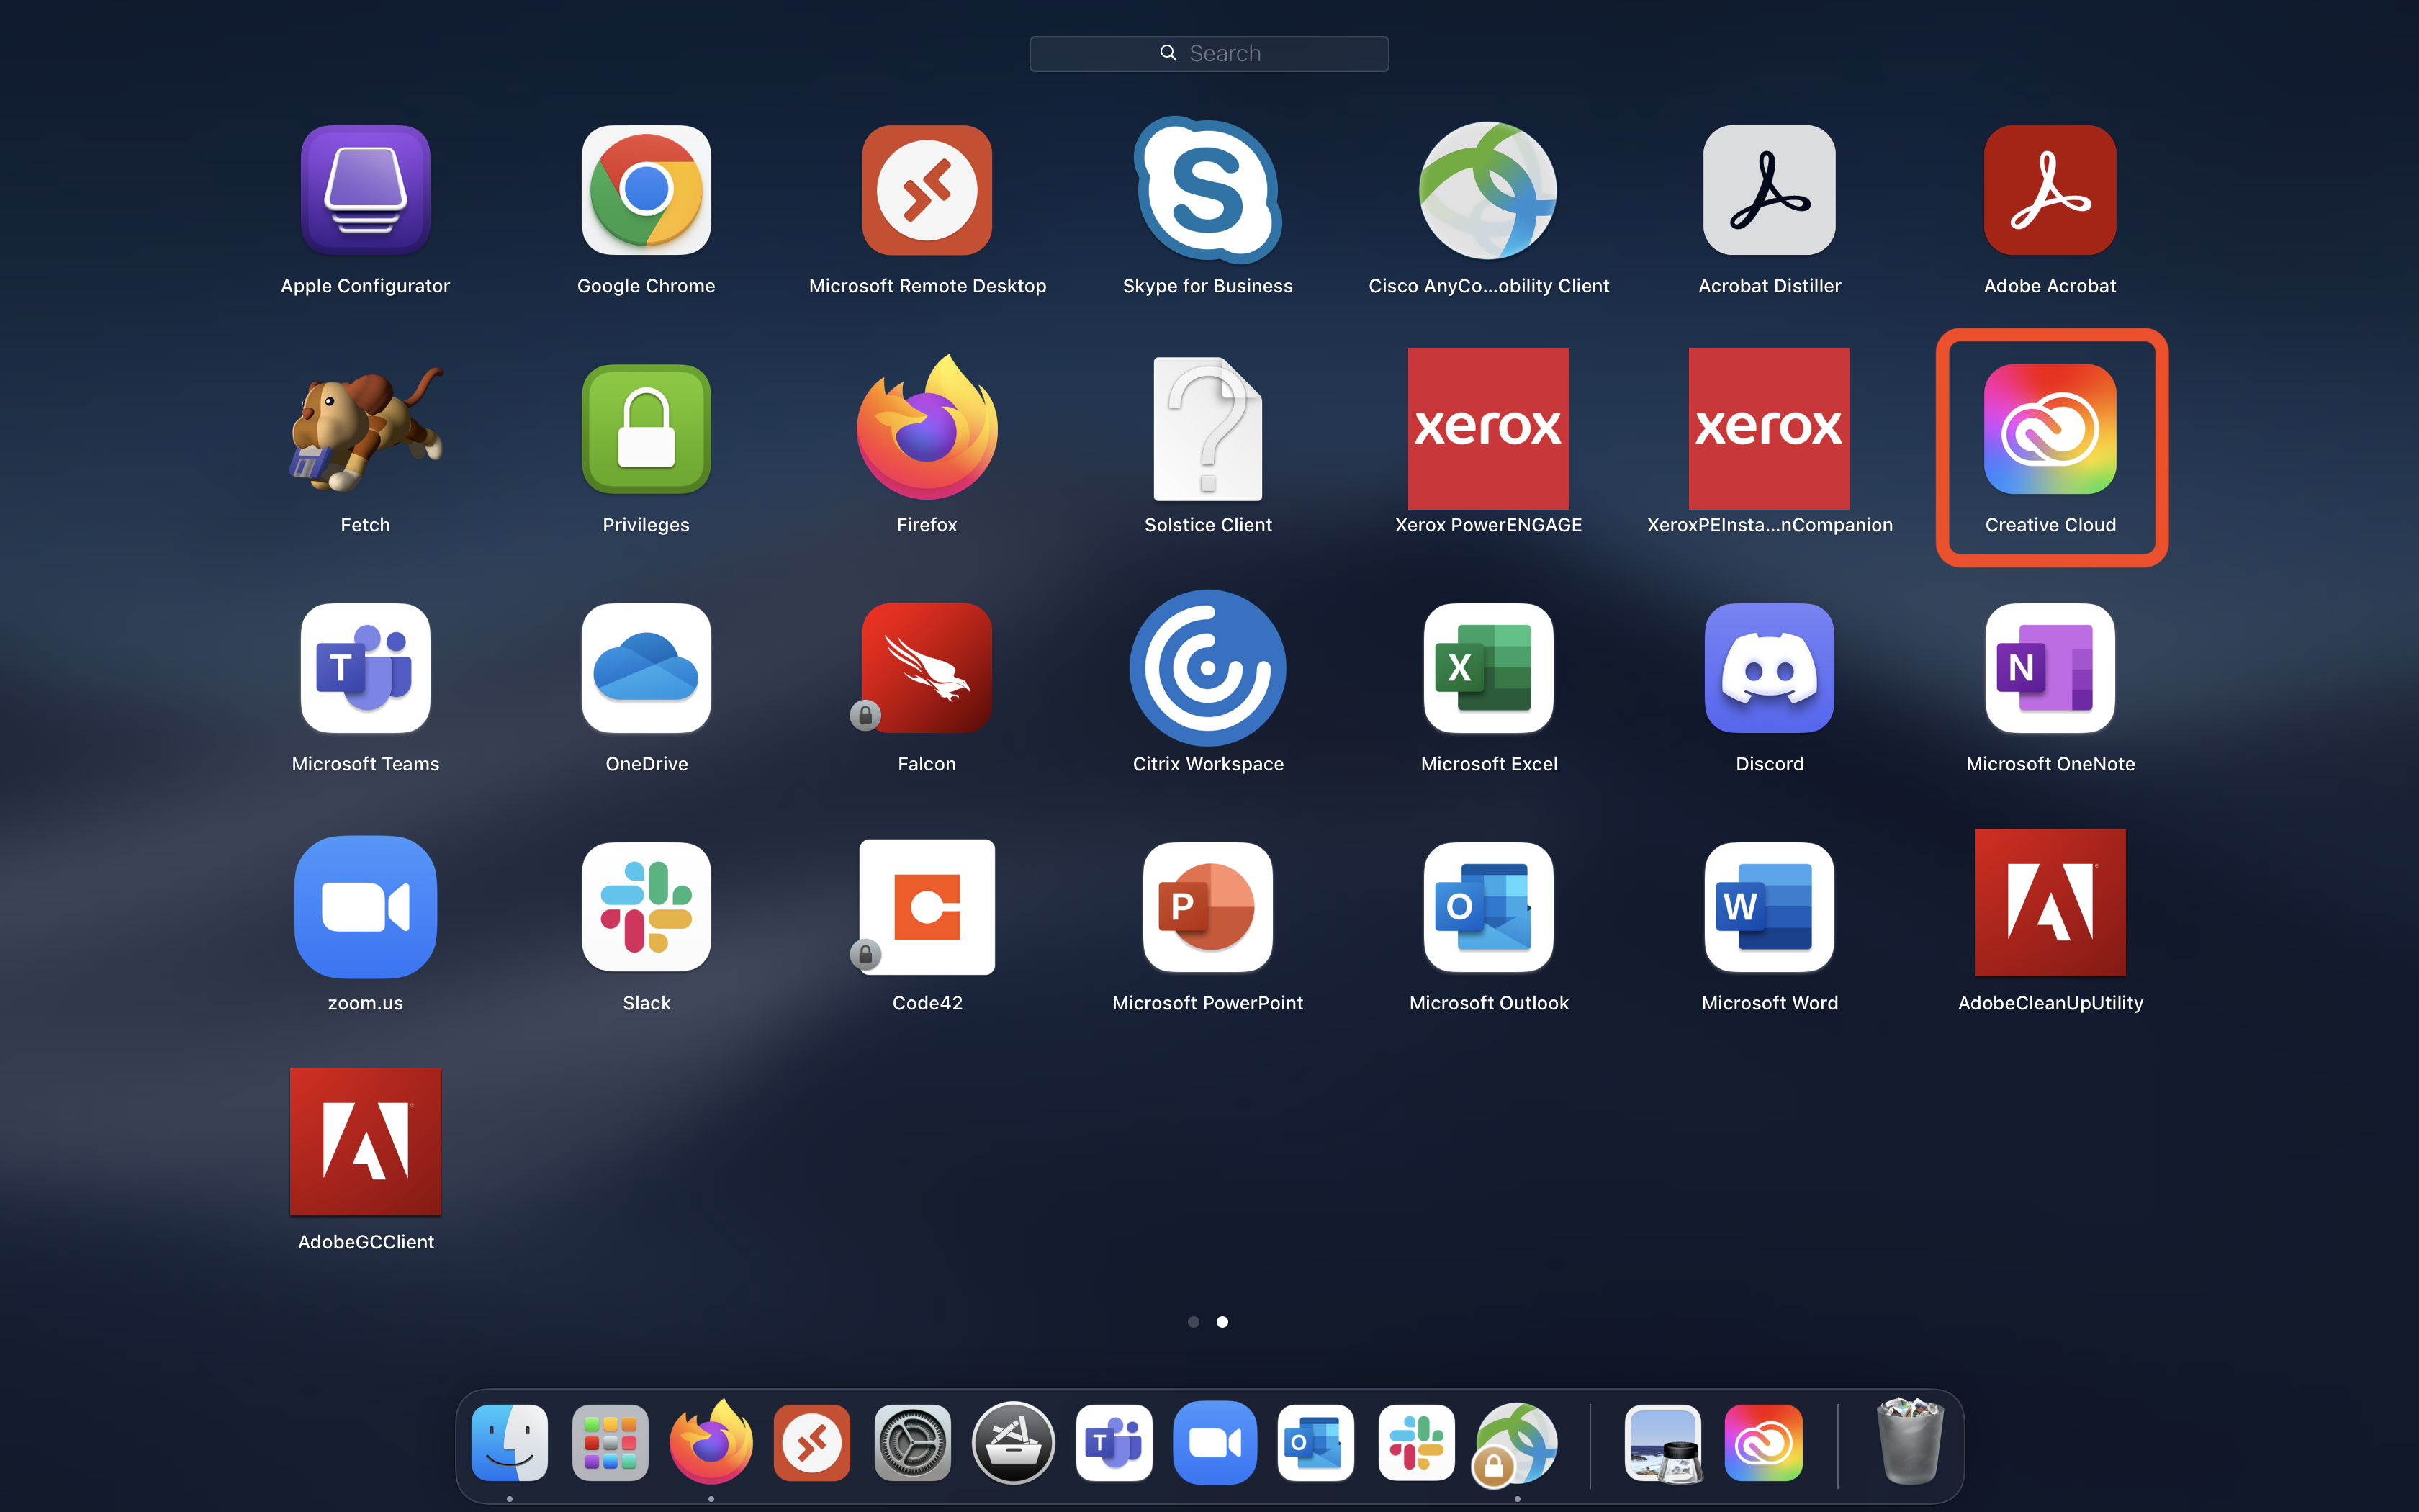The image size is (2419, 1512).
Task: Open the Privileges app
Action: pos(646,430)
